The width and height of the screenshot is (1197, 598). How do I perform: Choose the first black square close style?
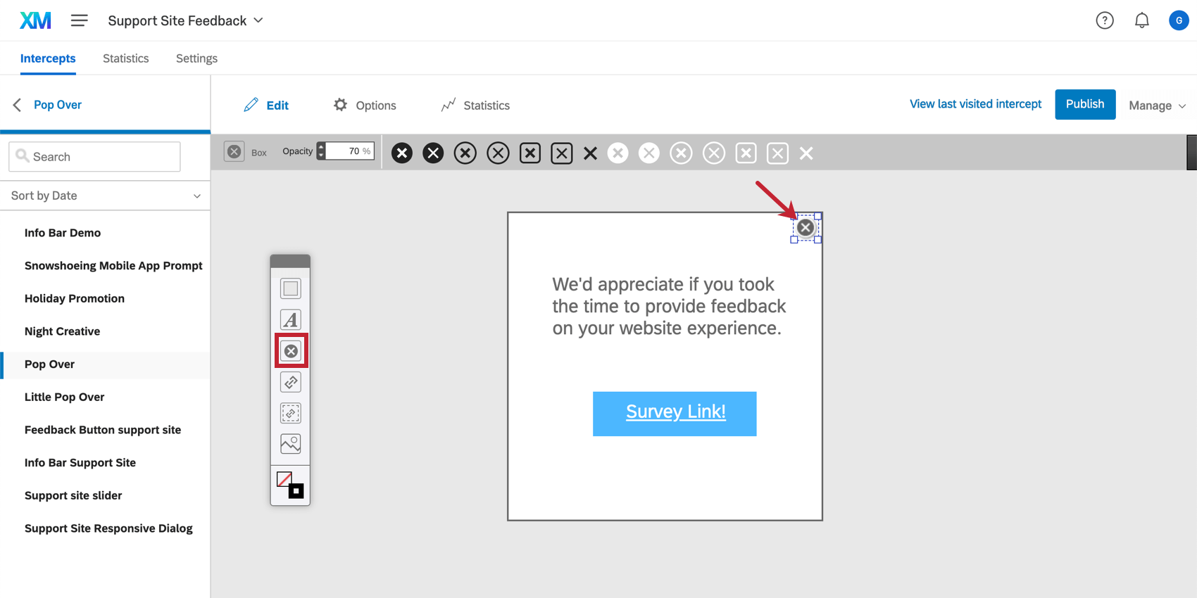point(530,153)
